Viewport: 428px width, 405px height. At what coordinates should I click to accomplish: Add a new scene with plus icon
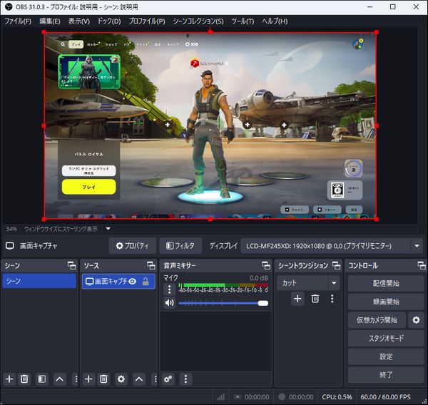click(9, 379)
